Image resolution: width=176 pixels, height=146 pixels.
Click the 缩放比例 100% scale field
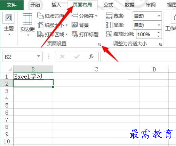146,34
